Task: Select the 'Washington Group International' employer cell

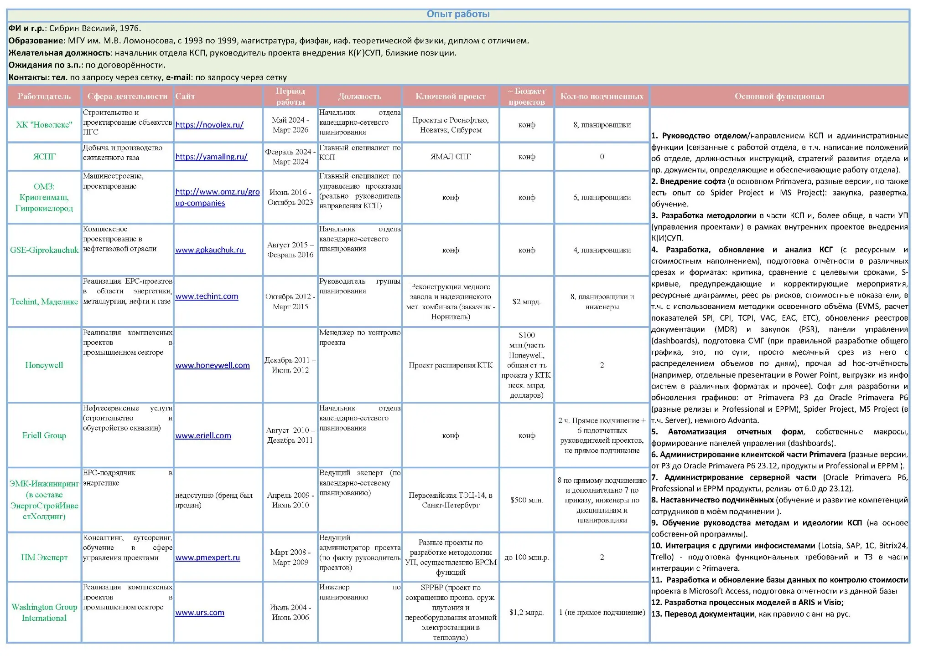Action: [44, 613]
